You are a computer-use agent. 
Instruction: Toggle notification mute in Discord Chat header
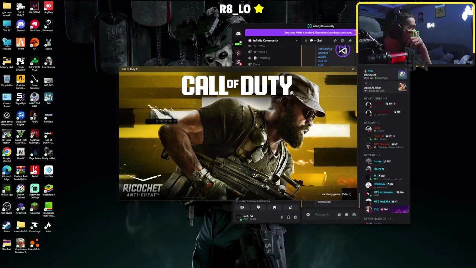tap(342, 41)
